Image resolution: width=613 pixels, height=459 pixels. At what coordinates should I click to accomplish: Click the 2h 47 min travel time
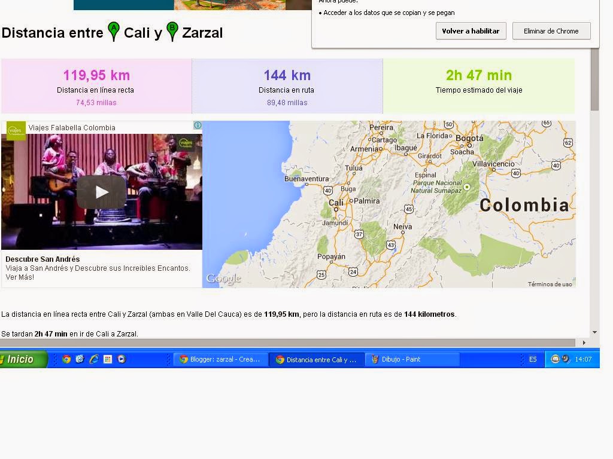[479, 75]
